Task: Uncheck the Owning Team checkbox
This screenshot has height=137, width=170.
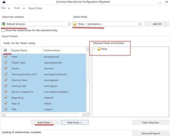Action: [x=6, y=80]
